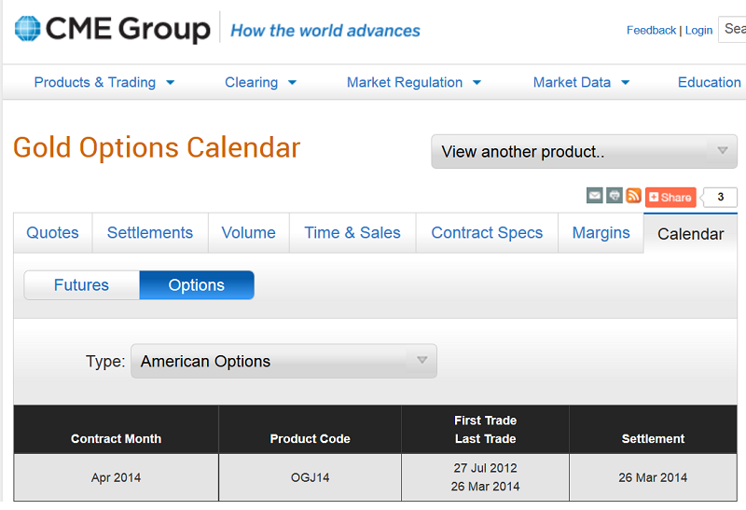Switch to the Quotes tab

point(52,233)
